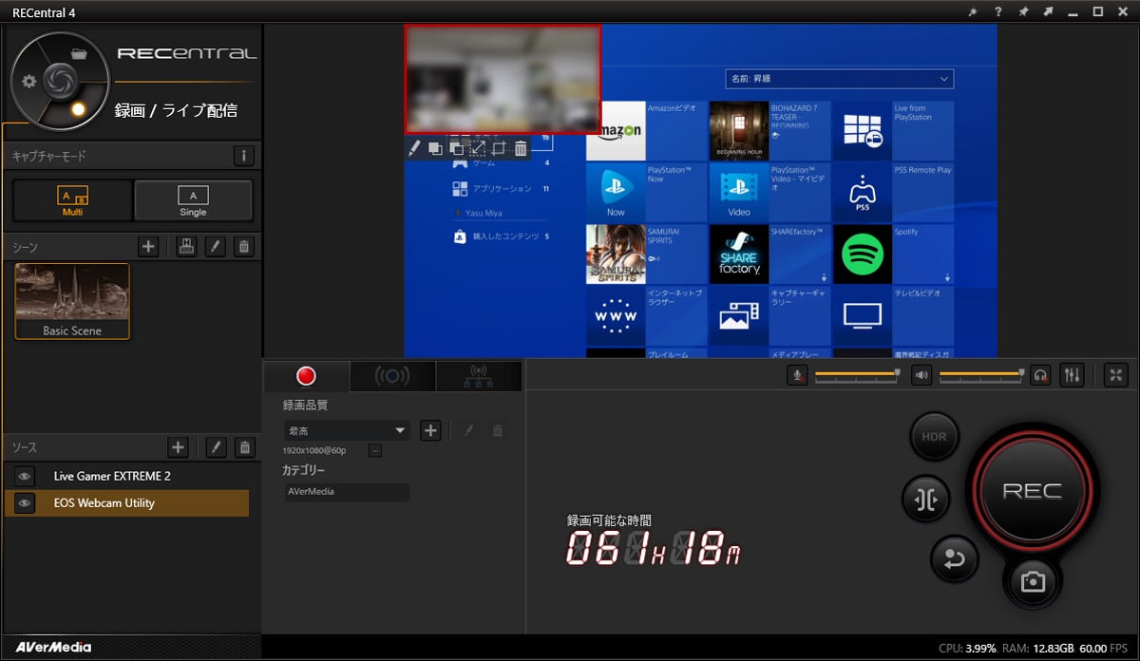Open the 名前: 昇順 sort dropdown in preview

(839, 79)
